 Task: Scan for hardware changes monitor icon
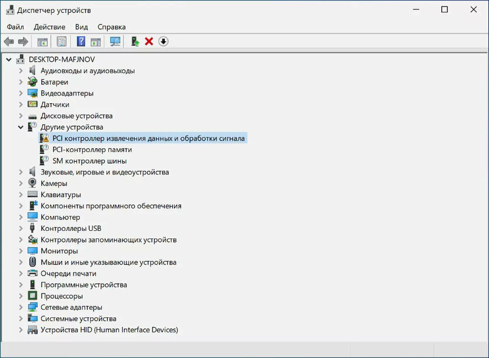point(115,41)
